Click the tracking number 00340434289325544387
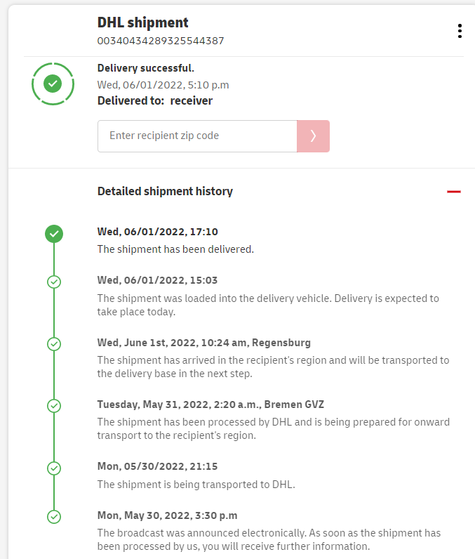475x559 pixels. click(161, 41)
